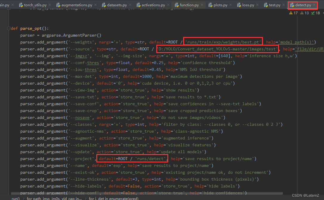Click the '--exist-ok' argument string

[82, 172]
